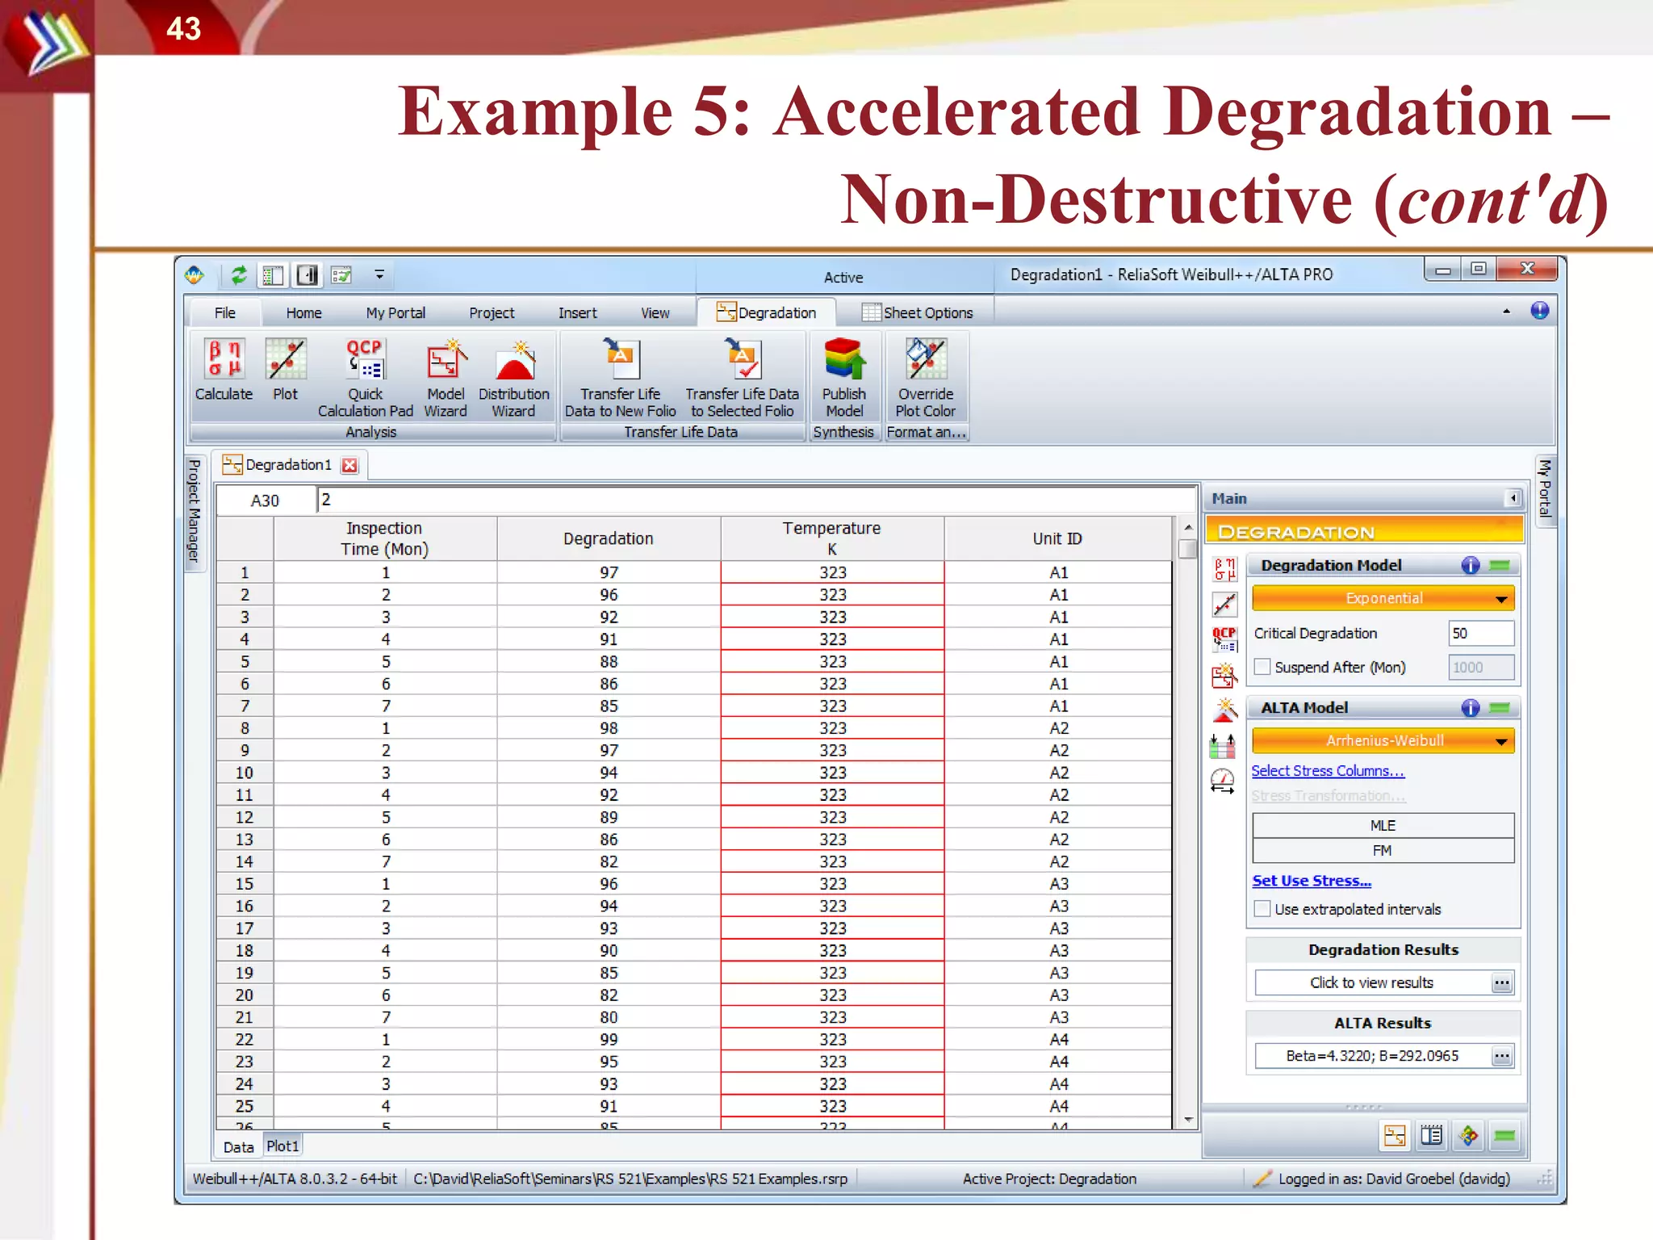Click to view degradation results
Viewport: 1653px width, 1240px height.
coord(1372,983)
